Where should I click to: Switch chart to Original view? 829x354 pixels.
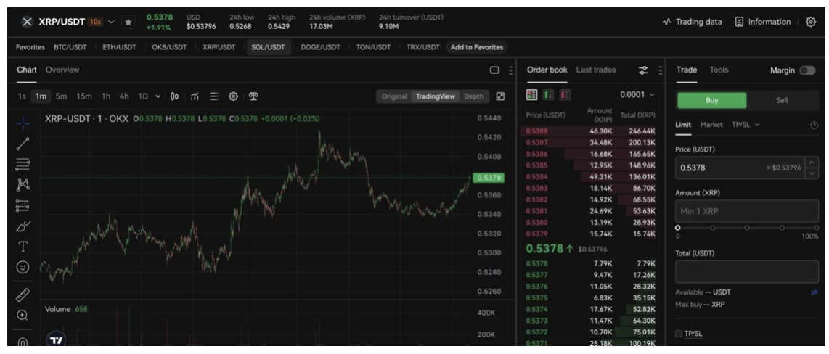[x=394, y=96]
